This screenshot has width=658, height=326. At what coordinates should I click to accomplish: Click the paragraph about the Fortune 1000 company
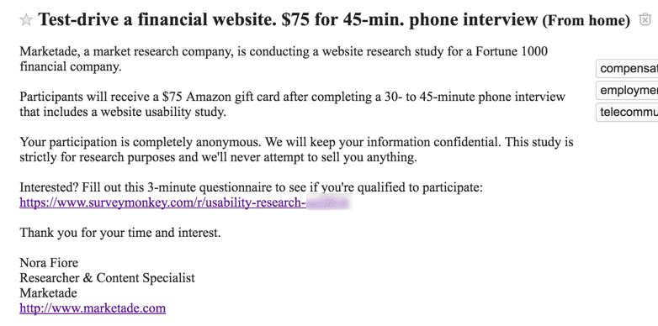(284, 59)
